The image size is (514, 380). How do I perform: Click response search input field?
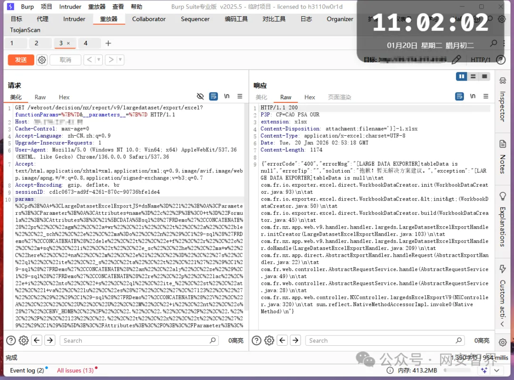385,340
